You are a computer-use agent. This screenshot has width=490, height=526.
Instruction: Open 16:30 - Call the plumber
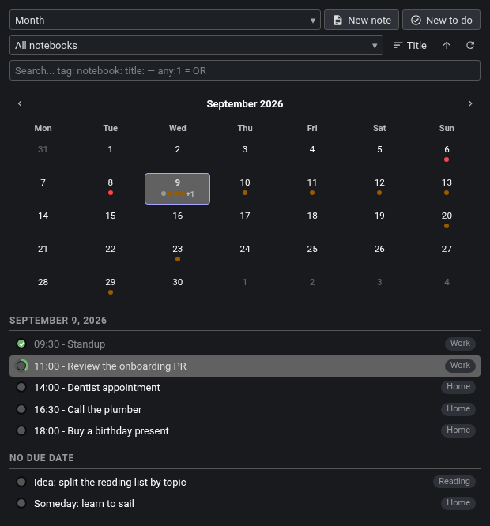[x=245, y=409]
